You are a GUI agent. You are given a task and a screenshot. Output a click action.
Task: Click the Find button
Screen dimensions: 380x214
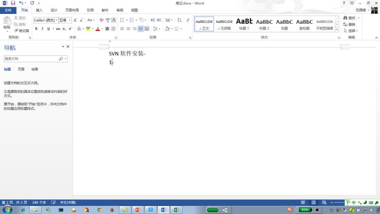point(349,18)
